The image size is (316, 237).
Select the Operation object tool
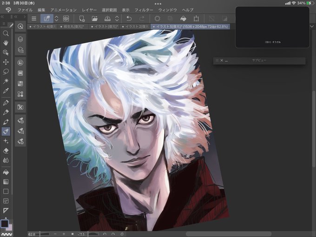tap(6, 53)
